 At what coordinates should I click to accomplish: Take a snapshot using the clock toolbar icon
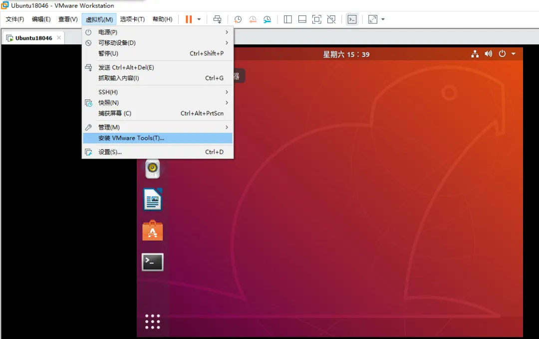238,19
